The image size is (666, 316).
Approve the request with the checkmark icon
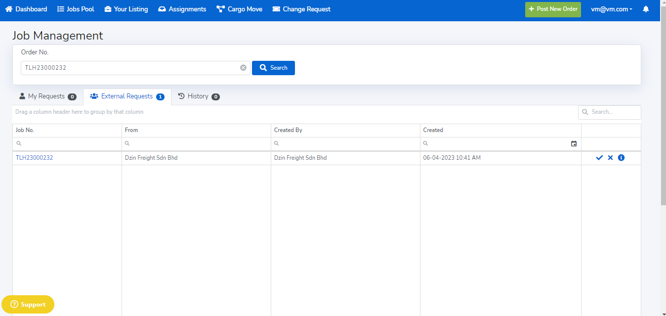(599, 158)
